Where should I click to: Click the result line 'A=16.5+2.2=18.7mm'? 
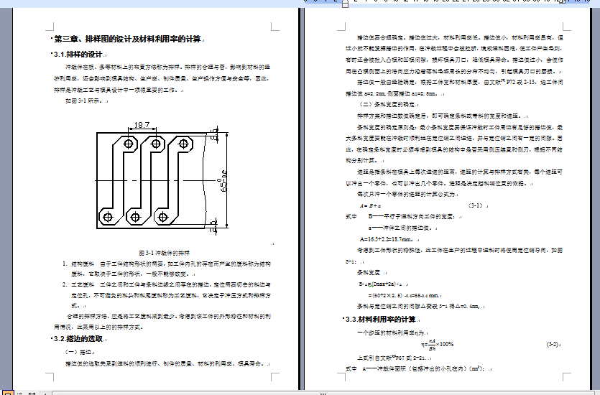[387, 239]
